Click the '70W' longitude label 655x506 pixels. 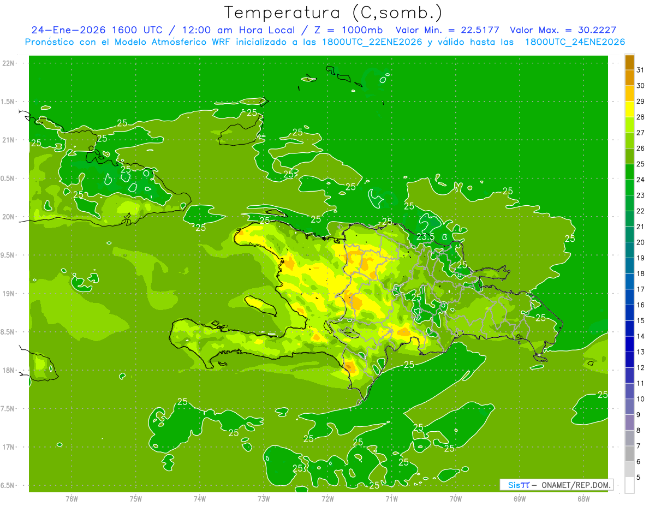[x=456, y=499]
